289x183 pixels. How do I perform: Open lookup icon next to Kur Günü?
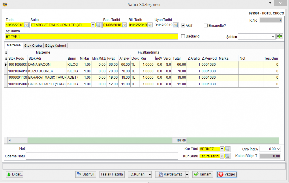pyautogui.click(x=227, y=156)
